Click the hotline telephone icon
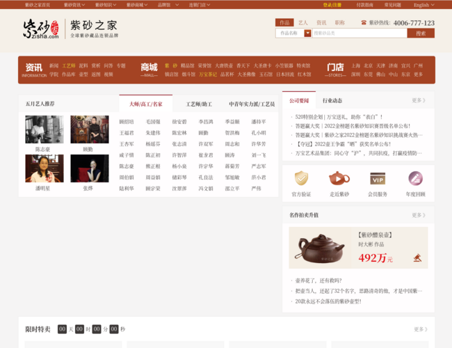452x348 pixels. (364, 23)
